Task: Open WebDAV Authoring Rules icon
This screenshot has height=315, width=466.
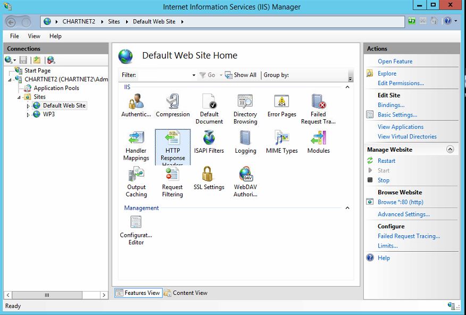Action: pos(245,182)
